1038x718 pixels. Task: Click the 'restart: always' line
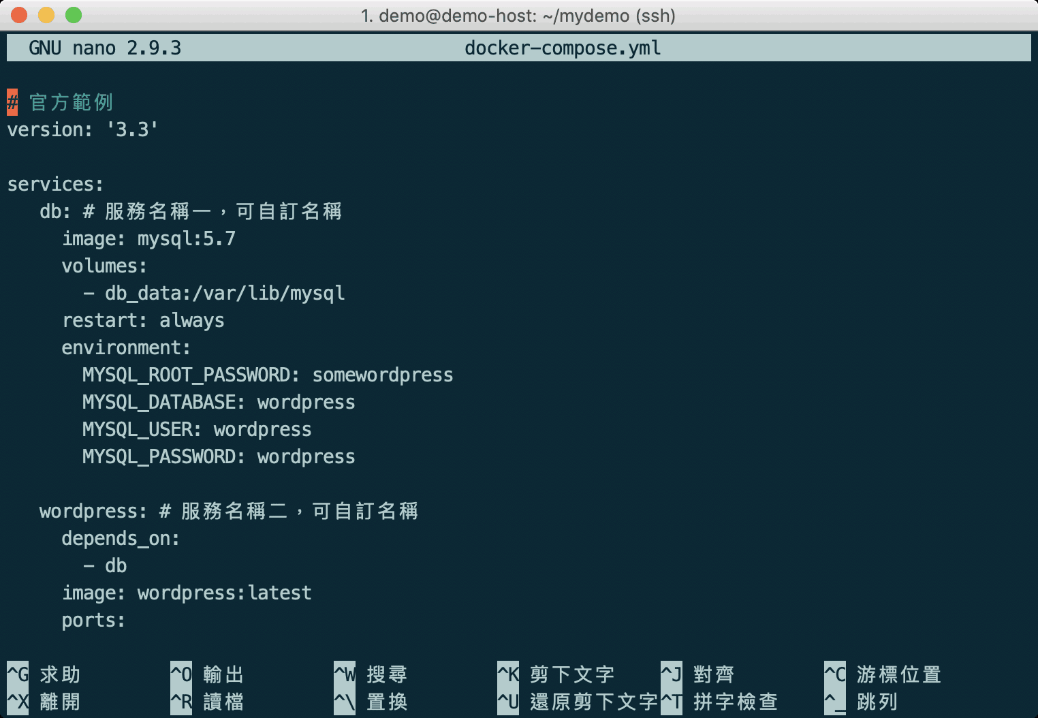point(143,320)
